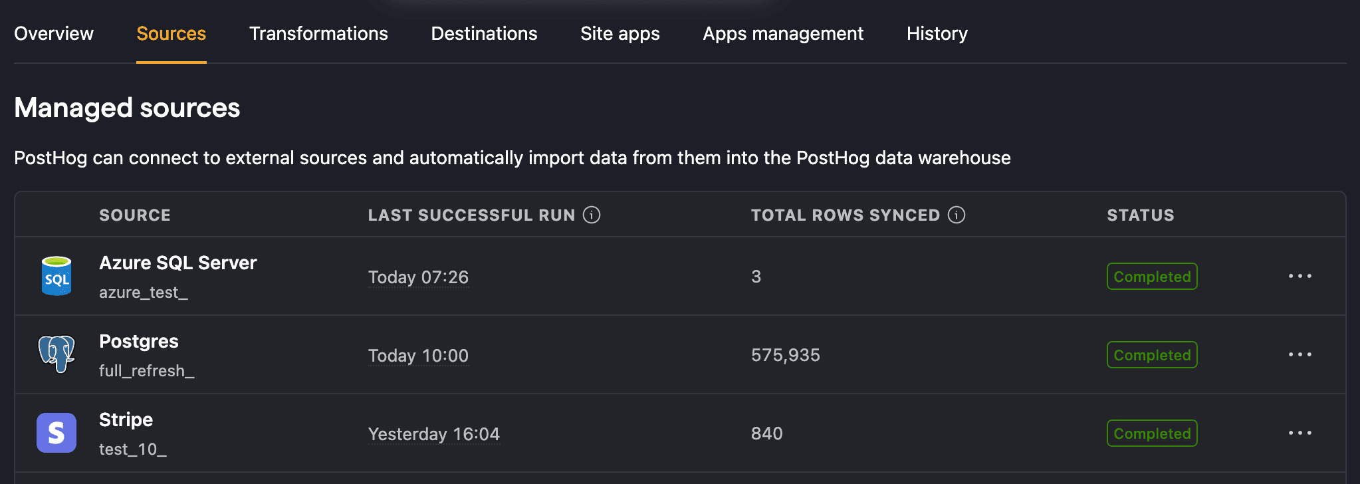
Task: Click the Completed status of Stripe
Action: pos(1152,433)
